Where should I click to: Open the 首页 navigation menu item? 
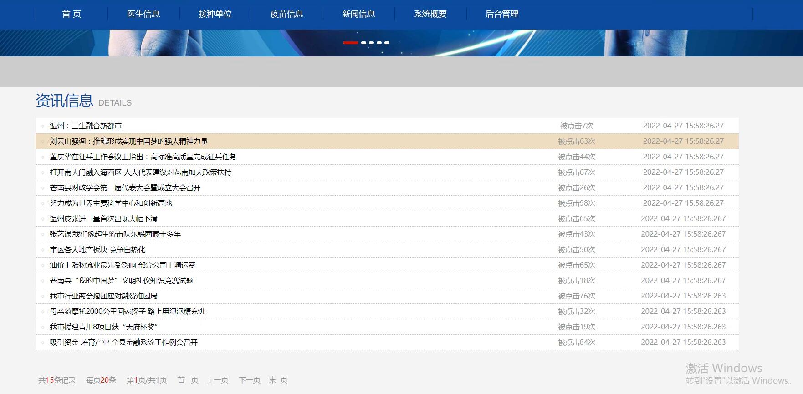click(72, 14)
